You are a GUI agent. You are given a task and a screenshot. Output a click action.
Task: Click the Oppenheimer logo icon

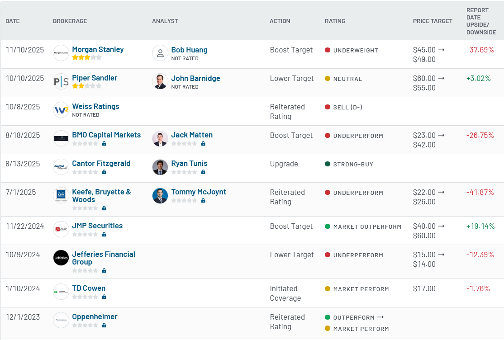61,320
